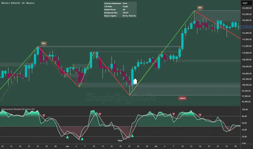
Task: Select the current price label 117,950.76
Action: [246, 27]
